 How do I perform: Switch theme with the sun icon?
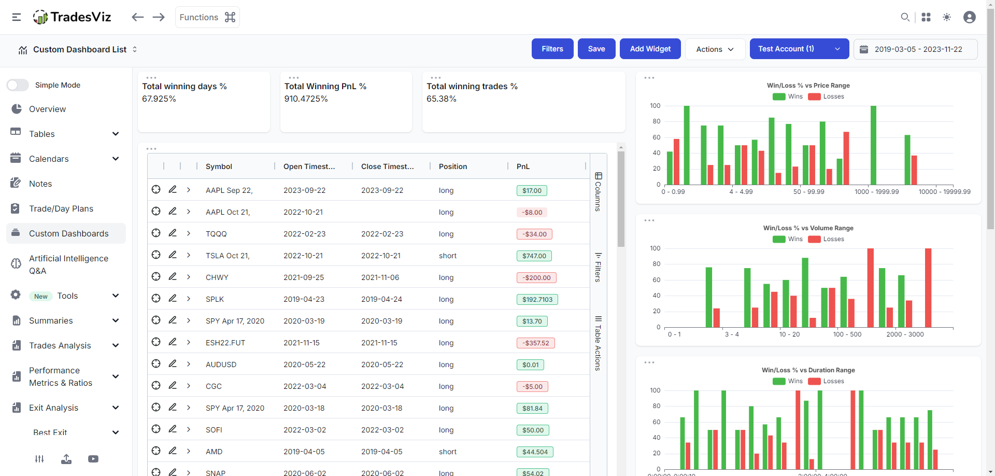click(x=947, y=17)
